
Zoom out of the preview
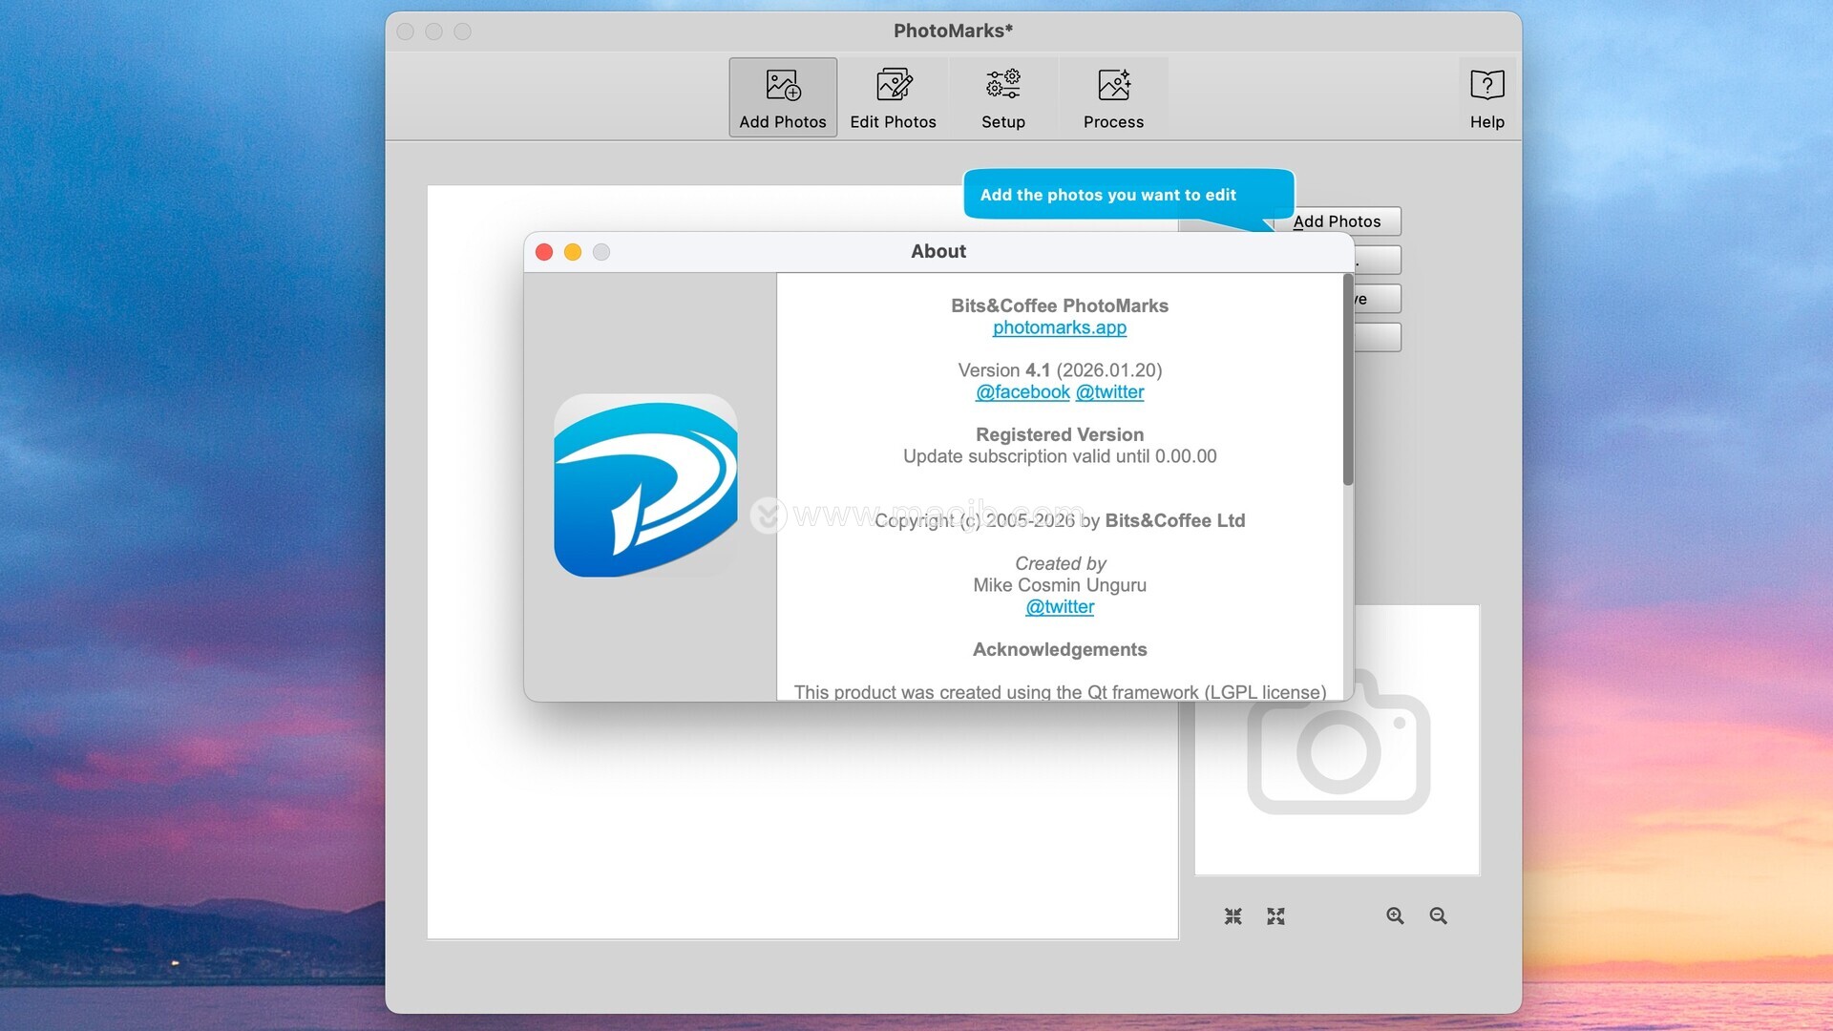[x=1438, y=916]
